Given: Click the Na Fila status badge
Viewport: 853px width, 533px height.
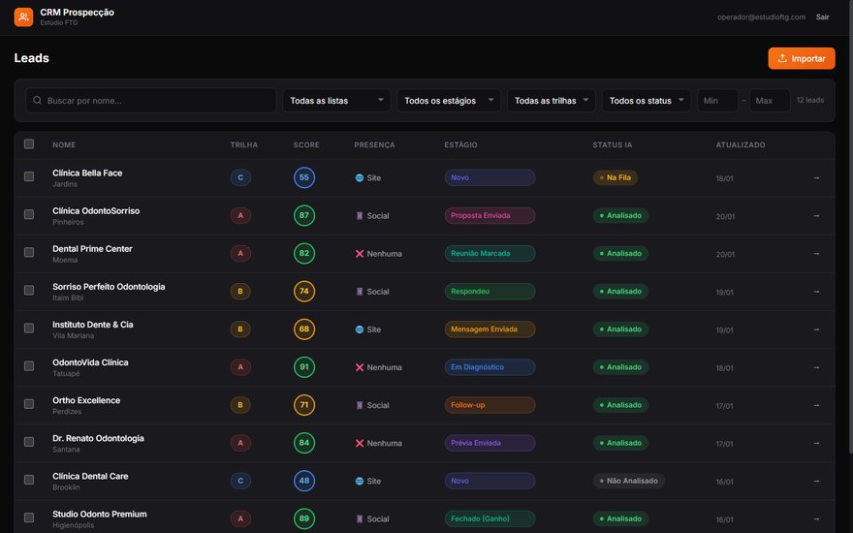Looking at the screenshot, I should [615, 178].
